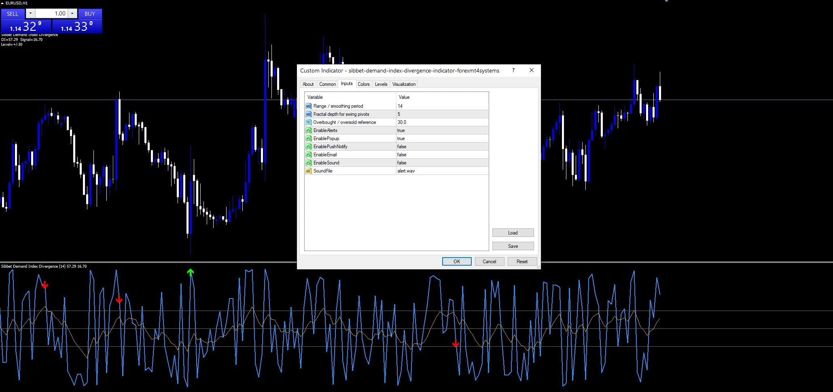Click the Reset button
This screenshot has height=392, width=833.
[522, 262]
